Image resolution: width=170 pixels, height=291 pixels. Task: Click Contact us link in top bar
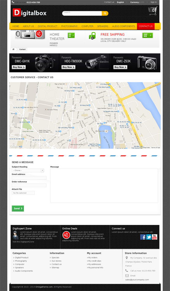[109, 2]
